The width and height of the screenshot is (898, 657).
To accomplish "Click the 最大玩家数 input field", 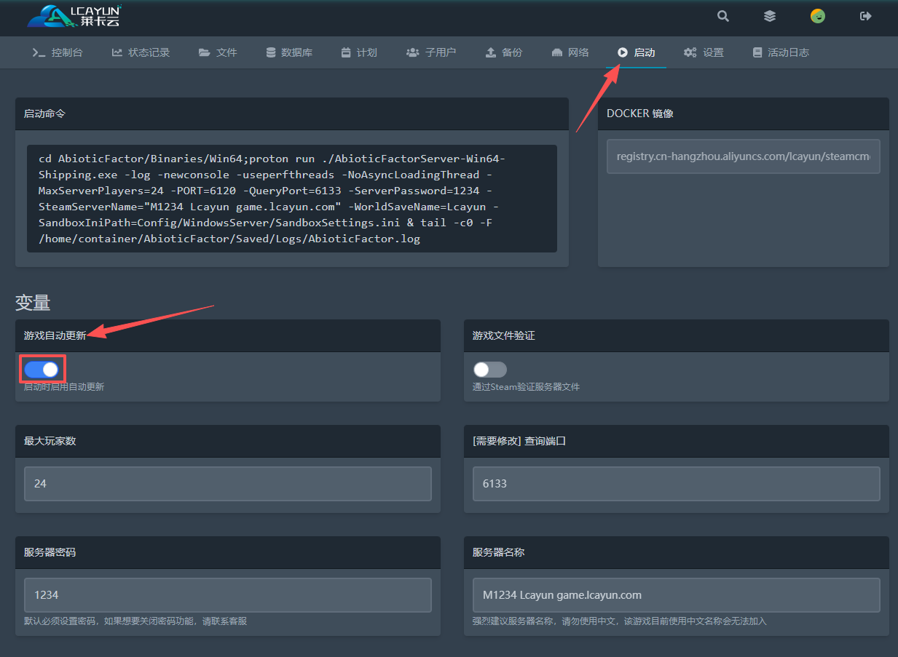I will coord(227,483).
